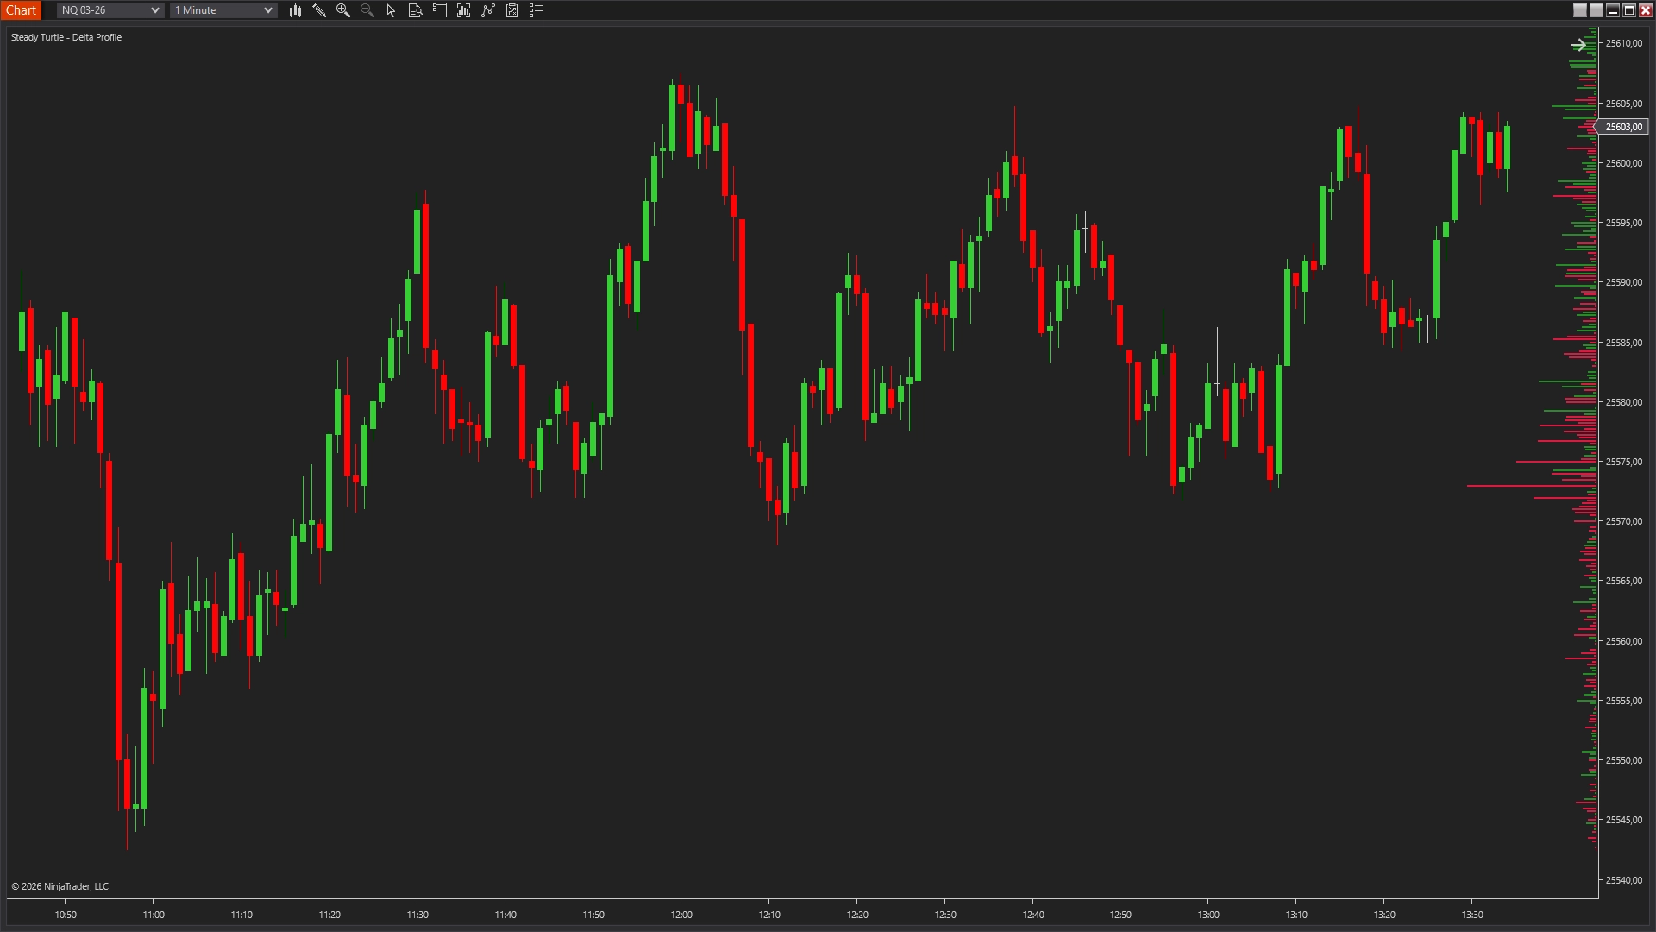Click the orange Chart tab label

coord(21,10)
